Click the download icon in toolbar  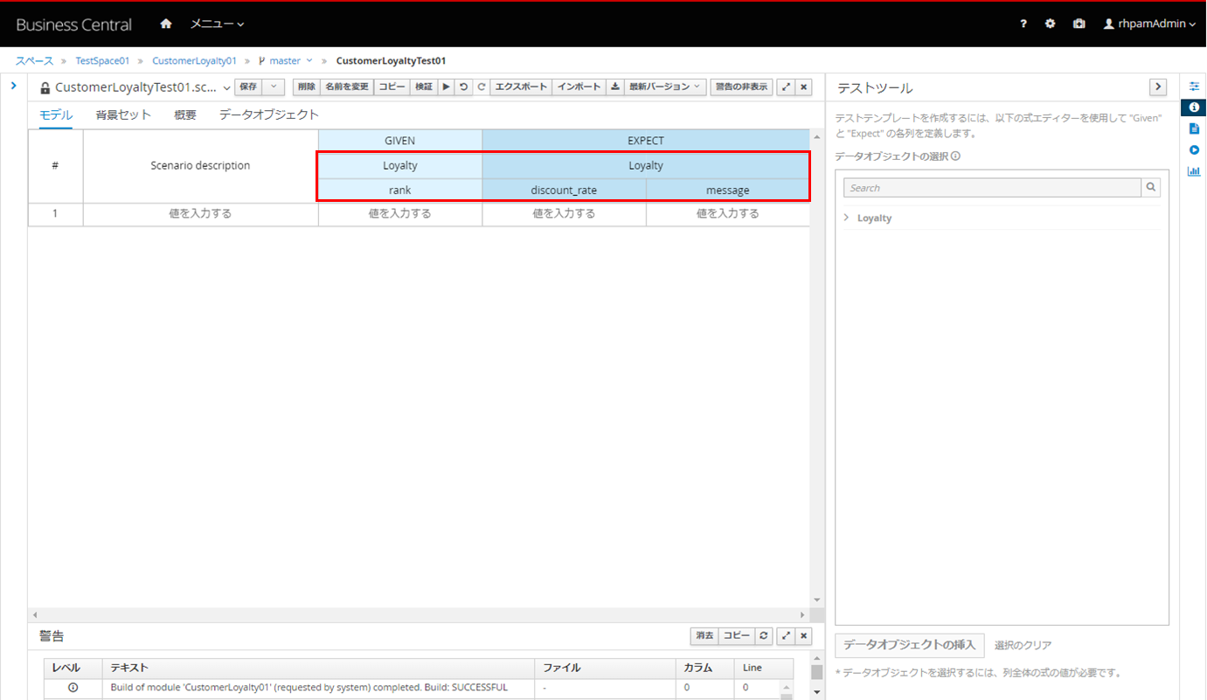[615, 87]
